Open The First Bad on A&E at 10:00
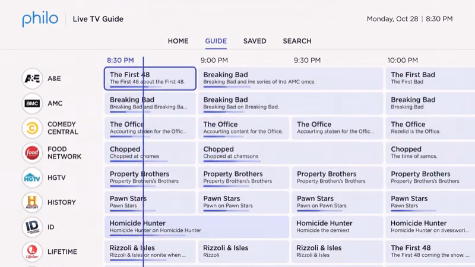Viewport: 475px width, 267px height. point(430,78)
